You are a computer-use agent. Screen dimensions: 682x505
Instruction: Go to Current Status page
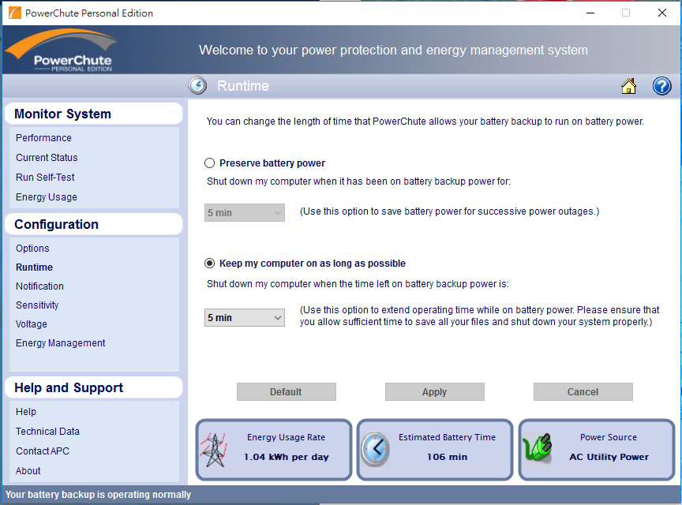(x=47, y=158)
